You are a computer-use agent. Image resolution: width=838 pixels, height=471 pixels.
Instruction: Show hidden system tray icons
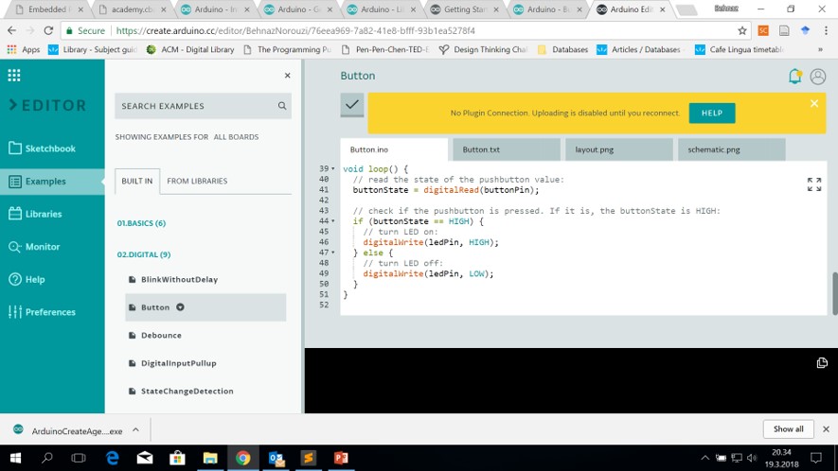pyautogui.click(x=704, y=458)
